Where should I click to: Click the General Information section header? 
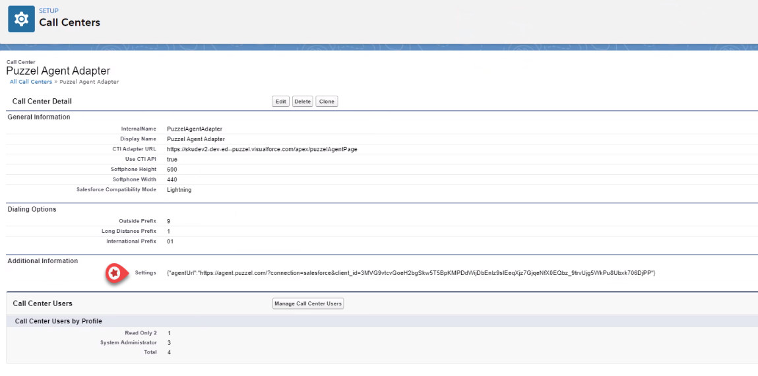pos(39,117)
